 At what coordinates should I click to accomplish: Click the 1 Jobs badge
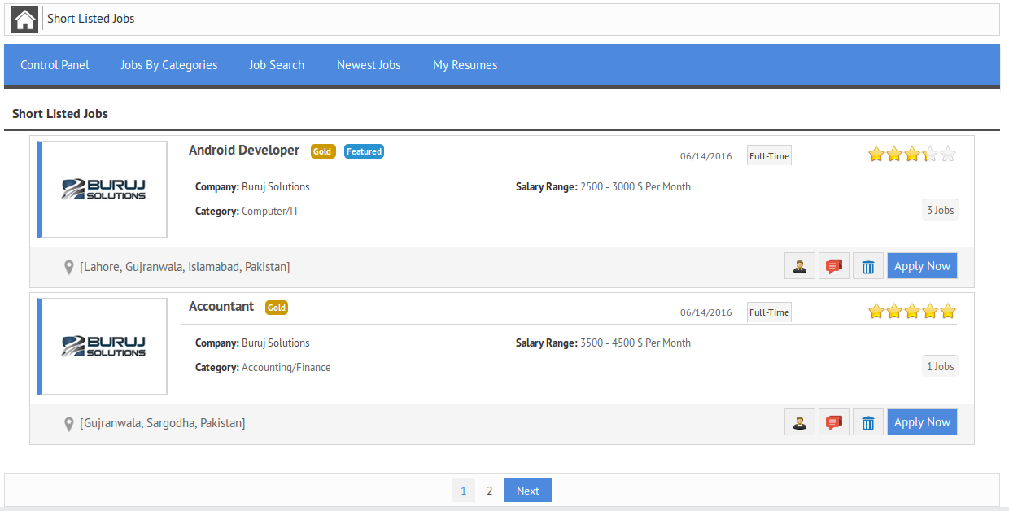[x=940, y=366]
